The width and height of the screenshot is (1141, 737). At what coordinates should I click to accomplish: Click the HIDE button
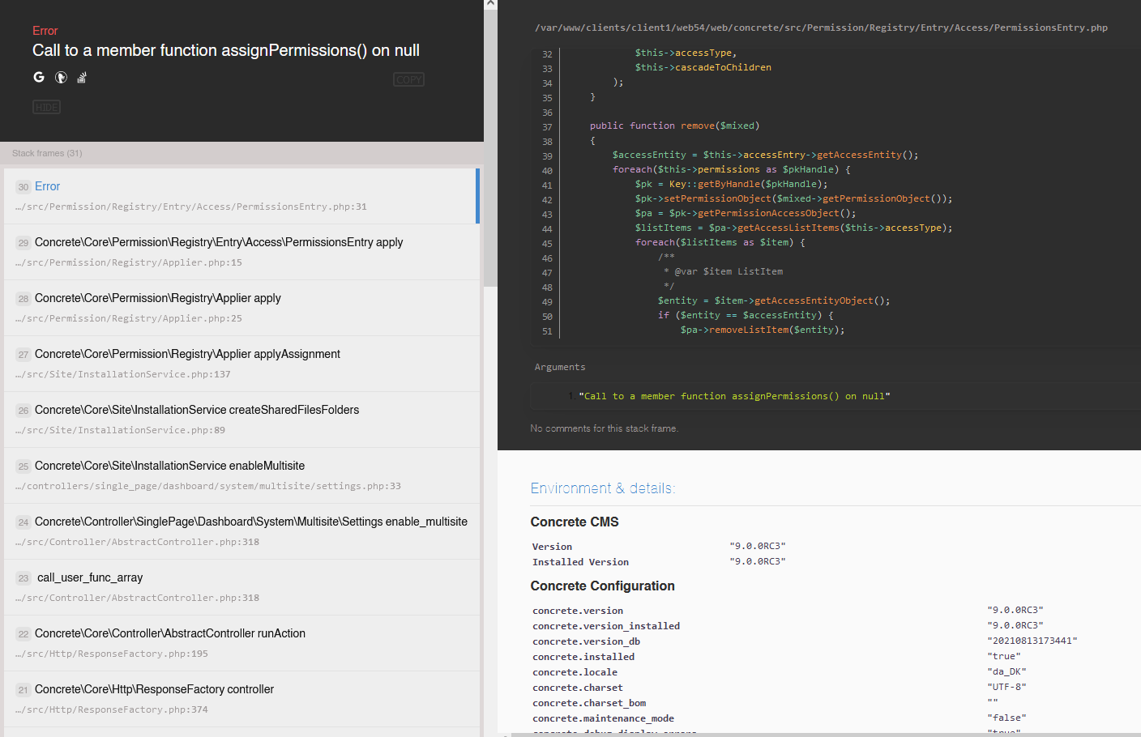(46, 106)
